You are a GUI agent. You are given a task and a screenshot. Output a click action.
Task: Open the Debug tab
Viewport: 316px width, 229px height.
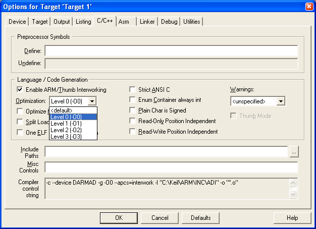(x=169, y=22)
